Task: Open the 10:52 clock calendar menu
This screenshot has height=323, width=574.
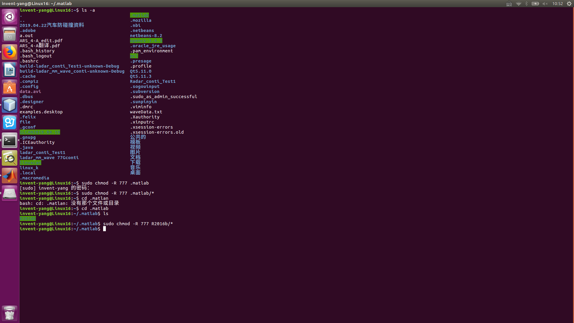Action: pos(558,4)
